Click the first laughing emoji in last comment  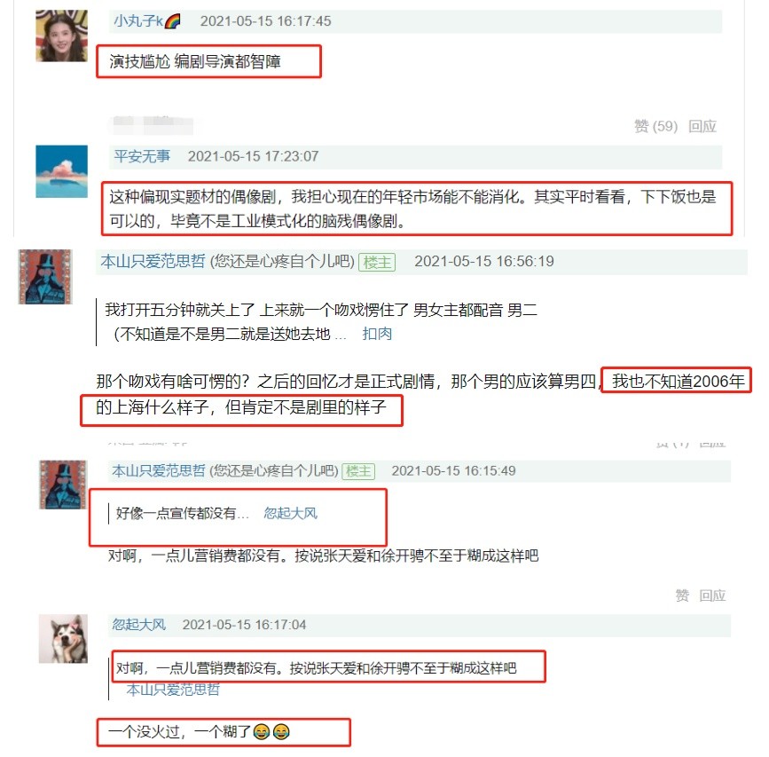point(262,732)
